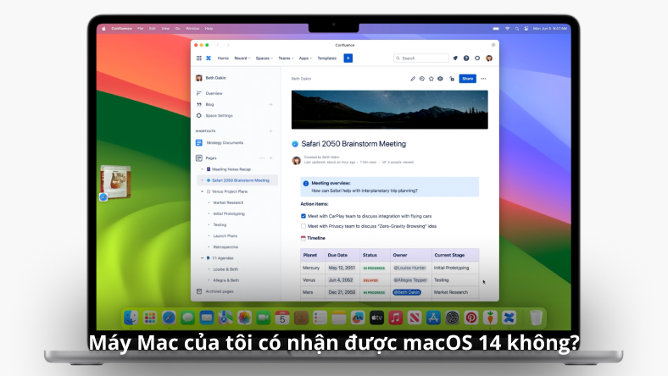Create a page with Pages plus icon

(x=271, y=158)
